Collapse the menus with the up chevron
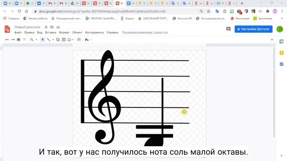The image size is (287, 161). pyautogui.click(x=272, y=40)
